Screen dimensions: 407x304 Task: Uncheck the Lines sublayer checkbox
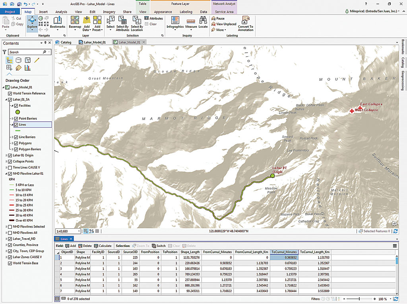[x=16, y=125]
